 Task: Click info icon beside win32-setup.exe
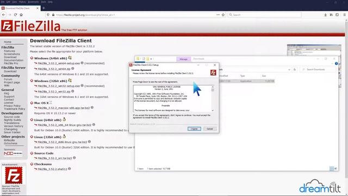coord(82,85)
